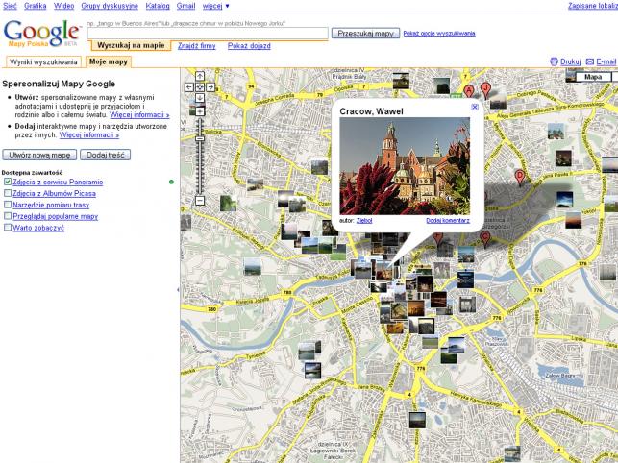Image resolution: width=618 pixels, height=463 pixels.
Task: Open Grupy dyskusyjne in top navigation
Action: (x=110, y=6)
